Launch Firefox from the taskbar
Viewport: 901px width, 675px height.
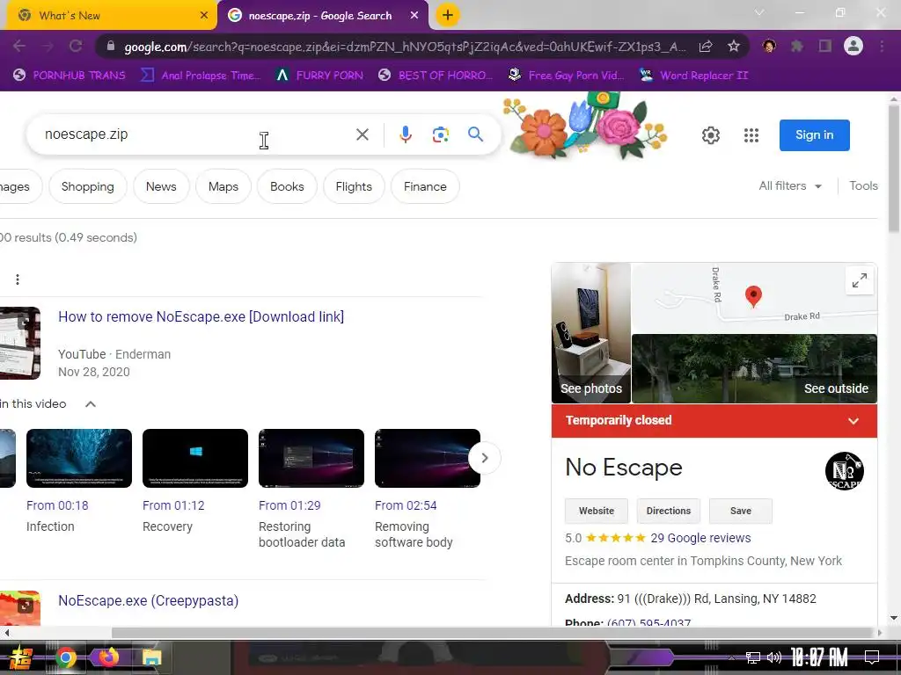click(x=108, y=657)
